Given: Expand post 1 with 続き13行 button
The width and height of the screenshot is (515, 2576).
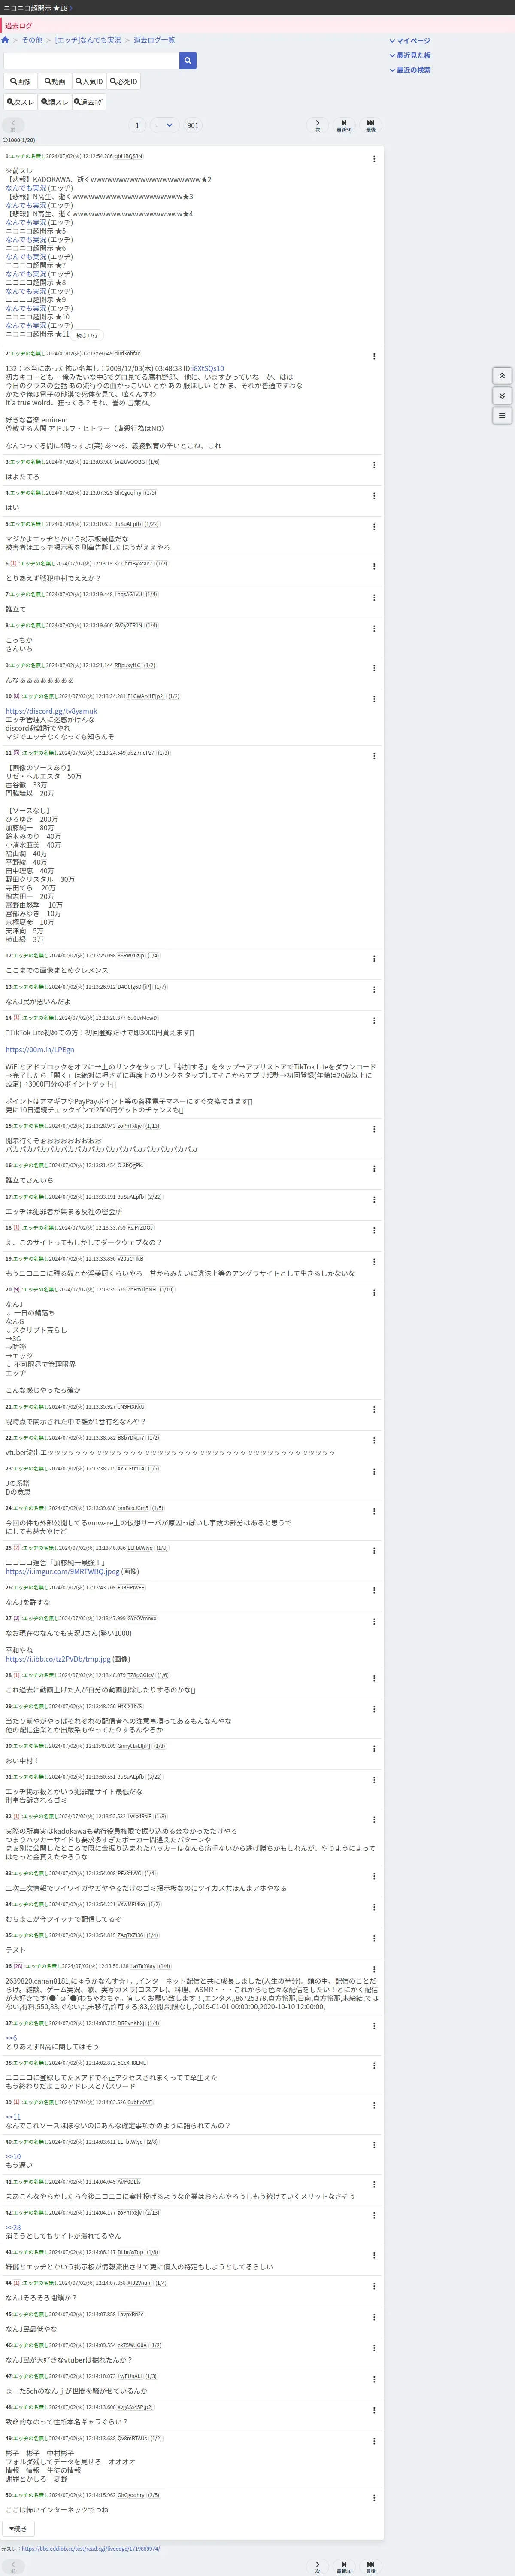Looking at the screenshot, I should tap(88, 335).
